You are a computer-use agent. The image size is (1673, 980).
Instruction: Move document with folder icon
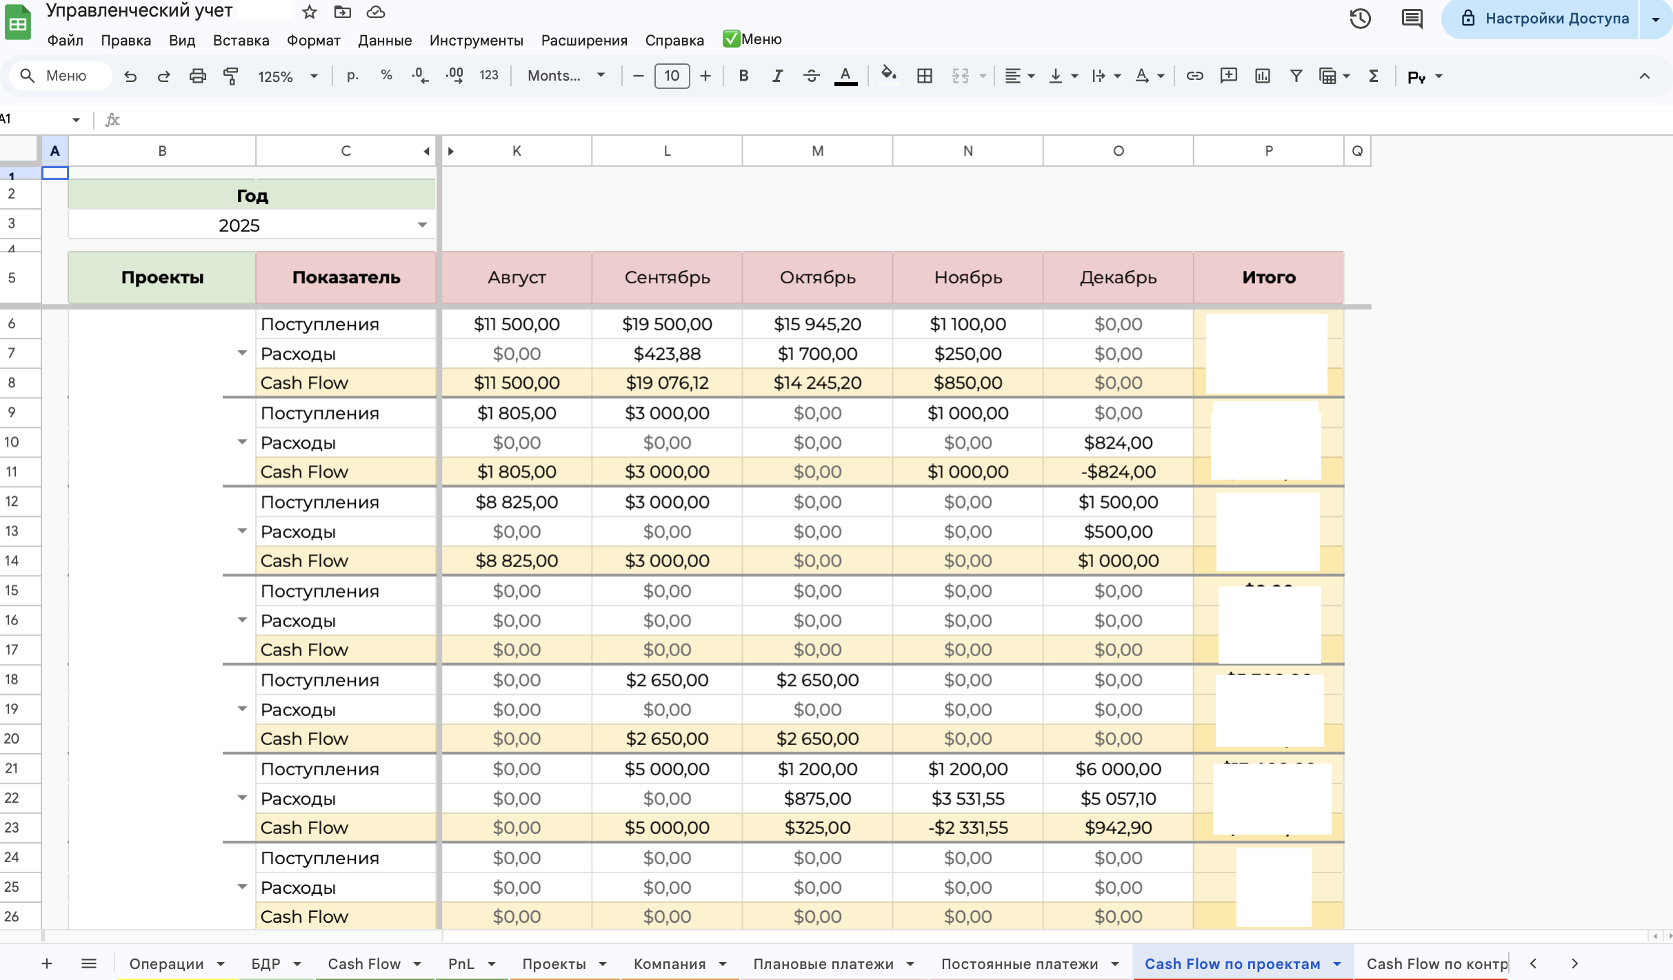pos(342,12)
